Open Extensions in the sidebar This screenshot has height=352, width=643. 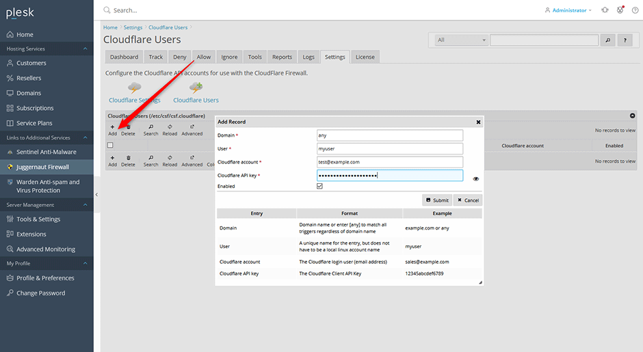click(x=31, y=234)
